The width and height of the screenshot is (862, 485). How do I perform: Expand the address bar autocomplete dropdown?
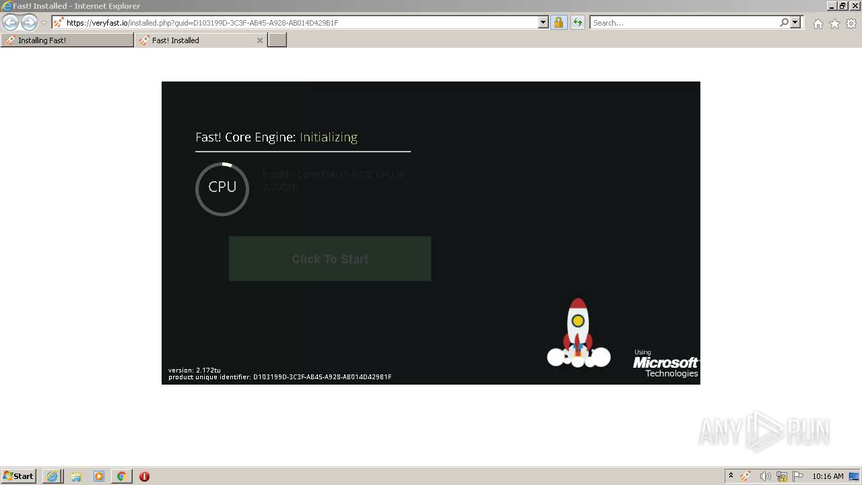[543, 23]
